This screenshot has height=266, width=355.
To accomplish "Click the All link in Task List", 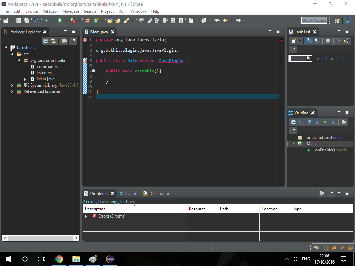I will (324, 59).
